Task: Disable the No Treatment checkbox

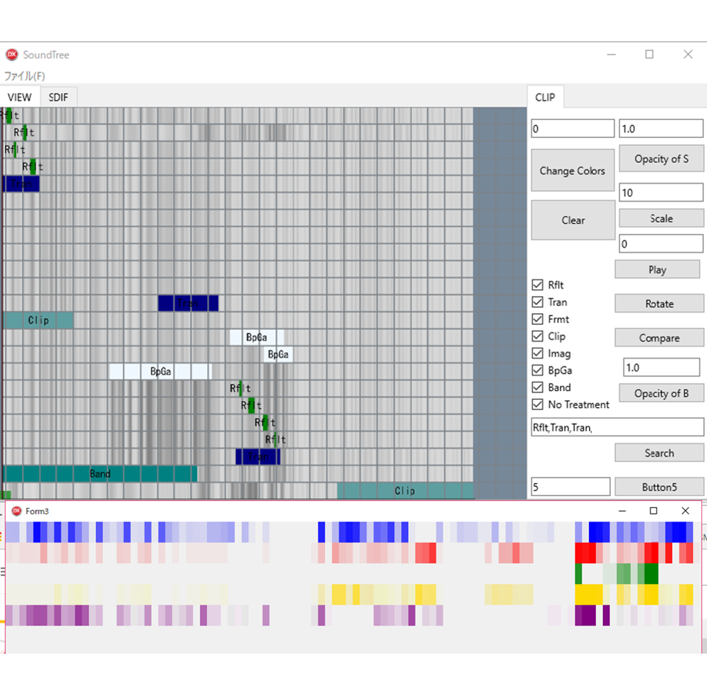Action: (x=537, y=404)
